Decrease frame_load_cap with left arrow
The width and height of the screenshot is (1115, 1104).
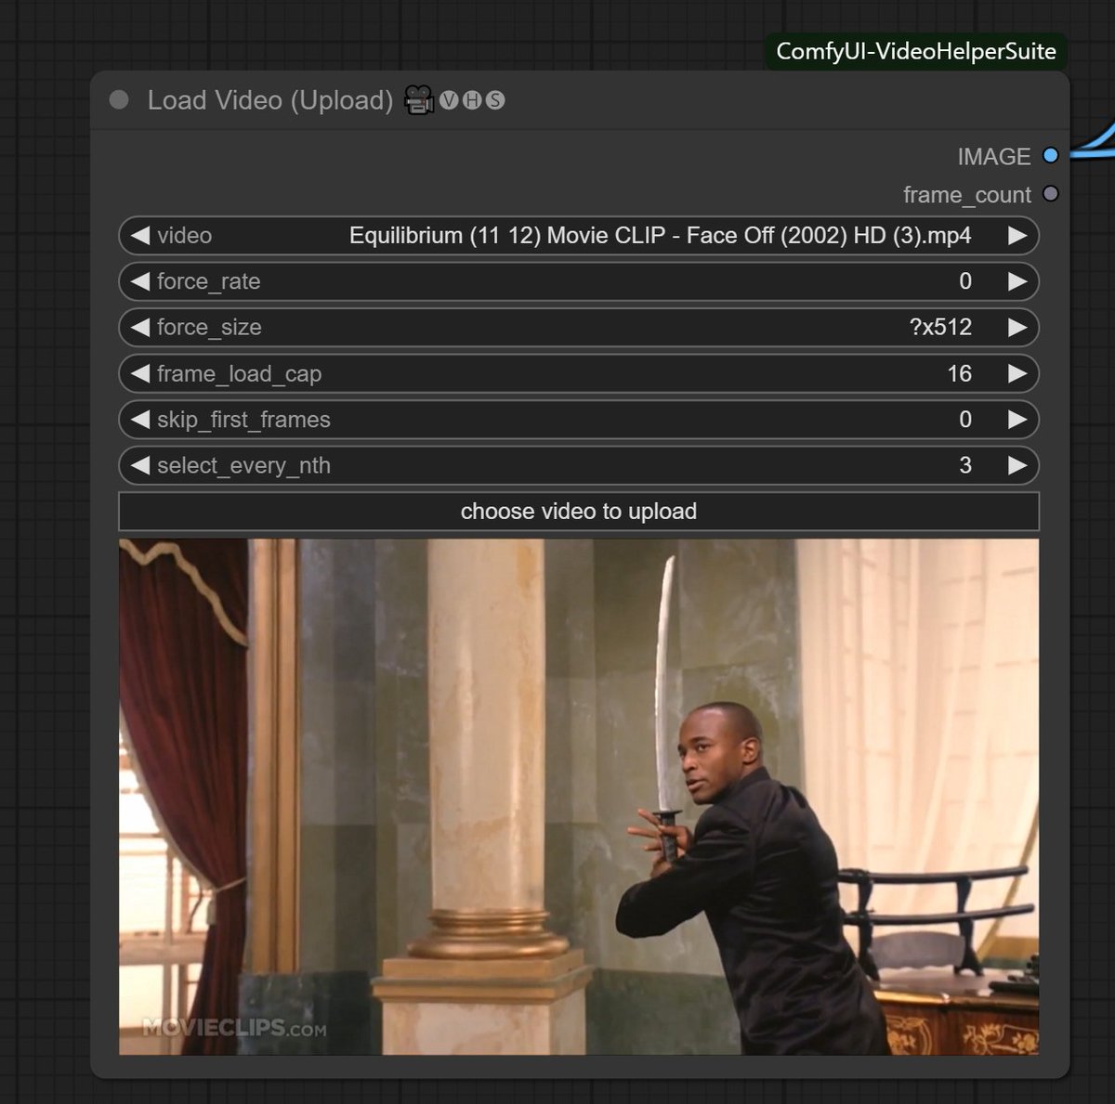tap(140, 373)
